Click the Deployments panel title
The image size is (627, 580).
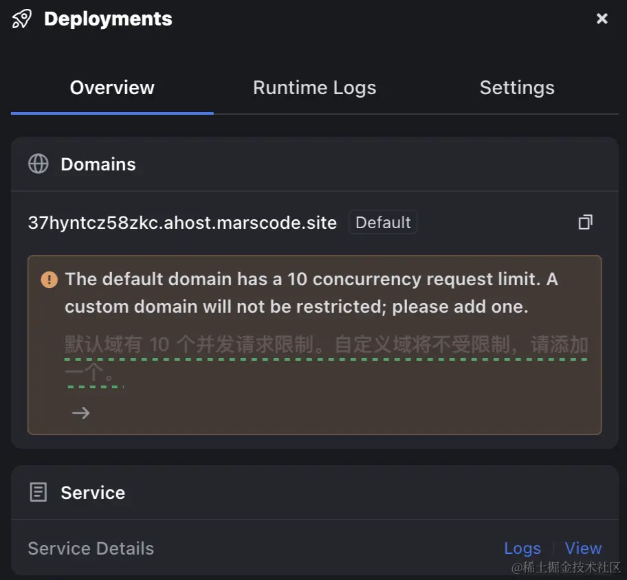(108, 19)
